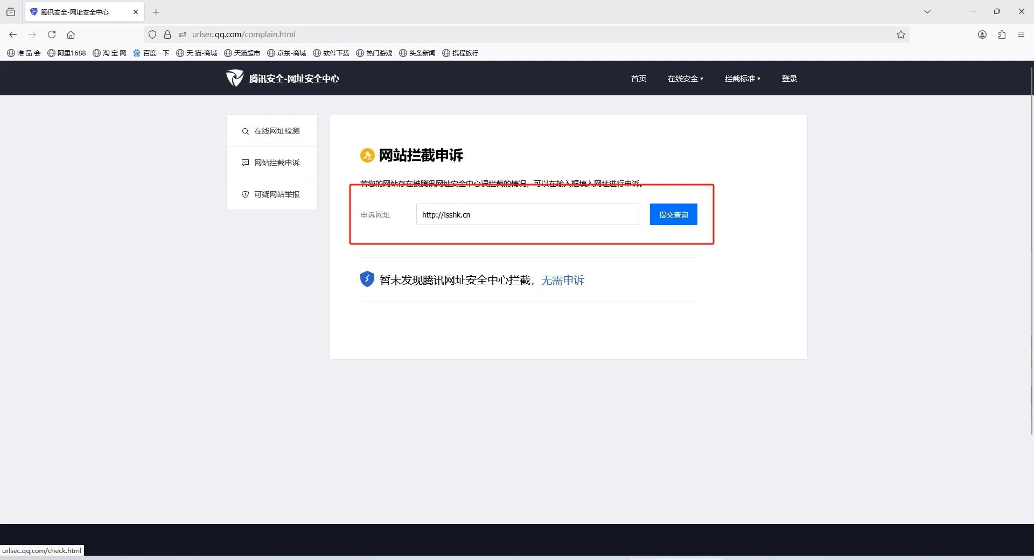Click the Tencent security shield logo
The height and width of the screenshot is (560, 1034).
point(235,78)
